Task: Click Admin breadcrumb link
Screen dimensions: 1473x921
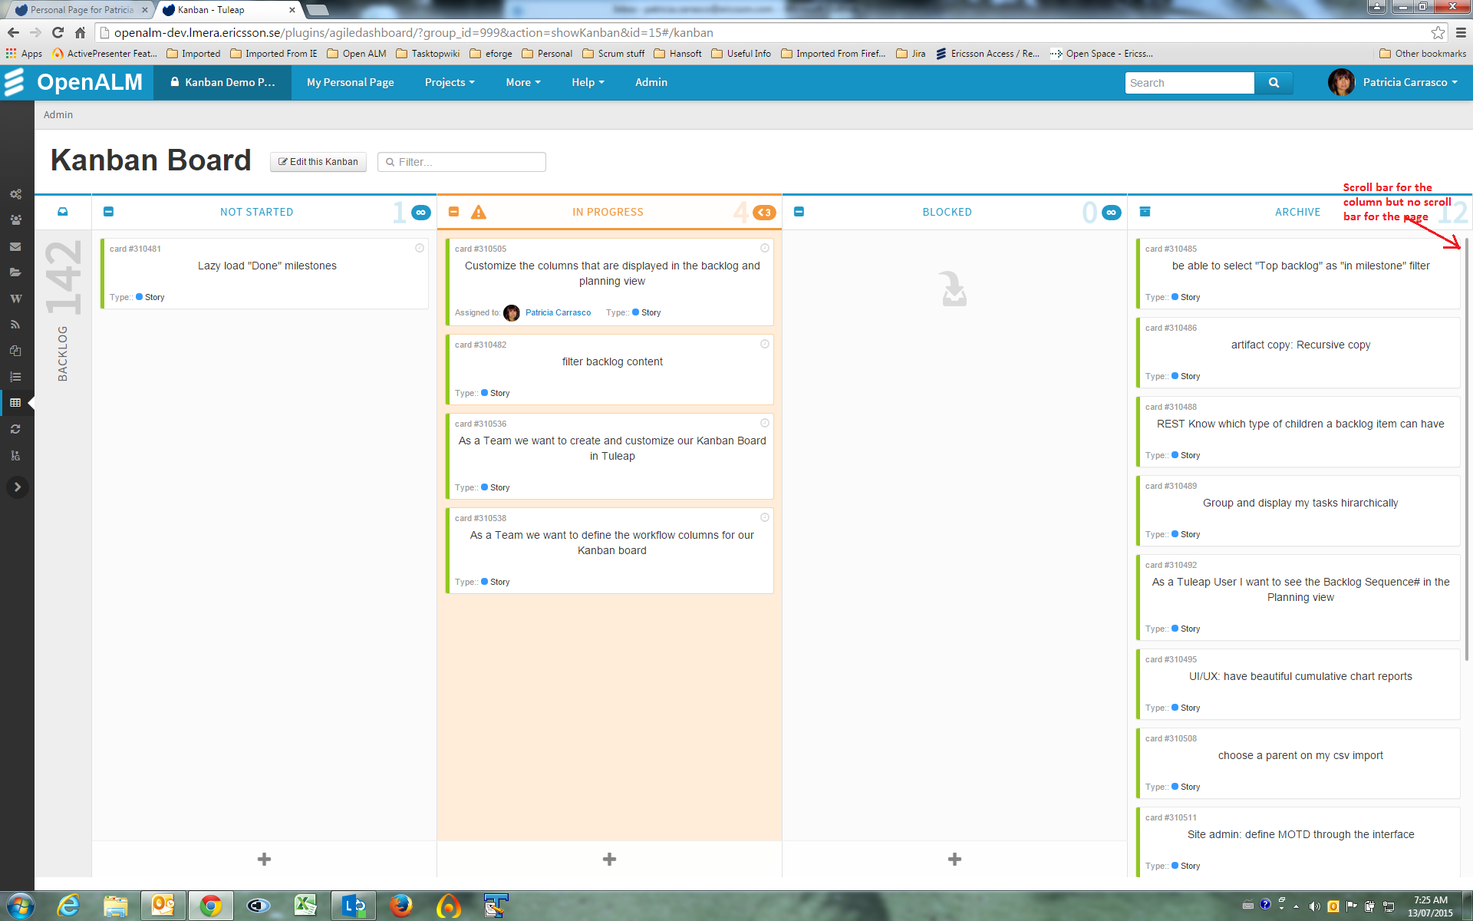Action: coord(58,114)
